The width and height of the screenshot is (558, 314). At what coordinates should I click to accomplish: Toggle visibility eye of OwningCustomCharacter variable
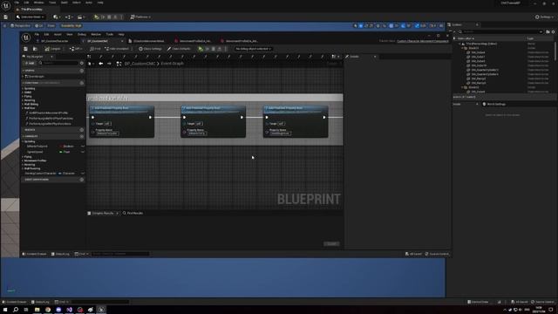(x=83, y=174)
